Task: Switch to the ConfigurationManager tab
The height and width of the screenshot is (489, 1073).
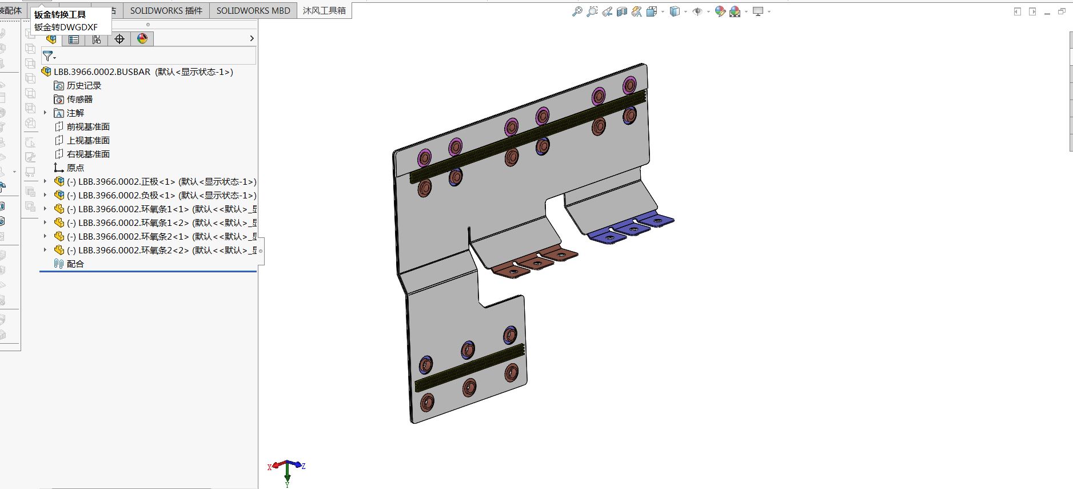Action: (97, 39)
